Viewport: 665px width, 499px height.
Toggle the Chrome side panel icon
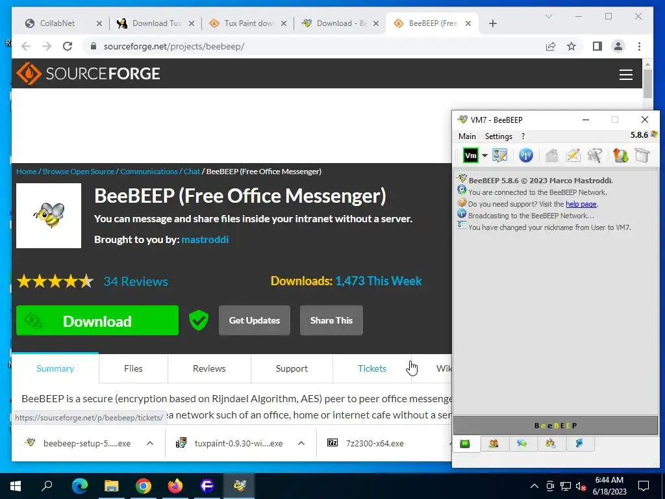[x=597, y=46]
